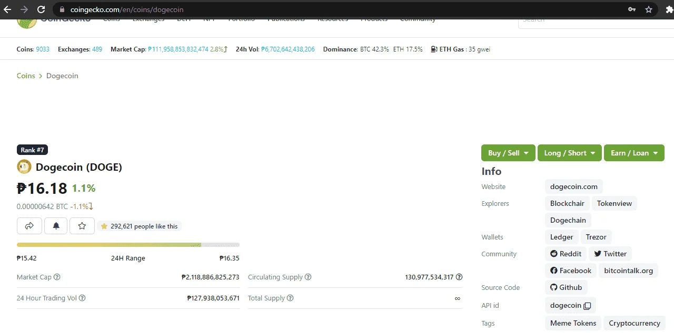Open the bitcointalk.org link

[628, 270]
